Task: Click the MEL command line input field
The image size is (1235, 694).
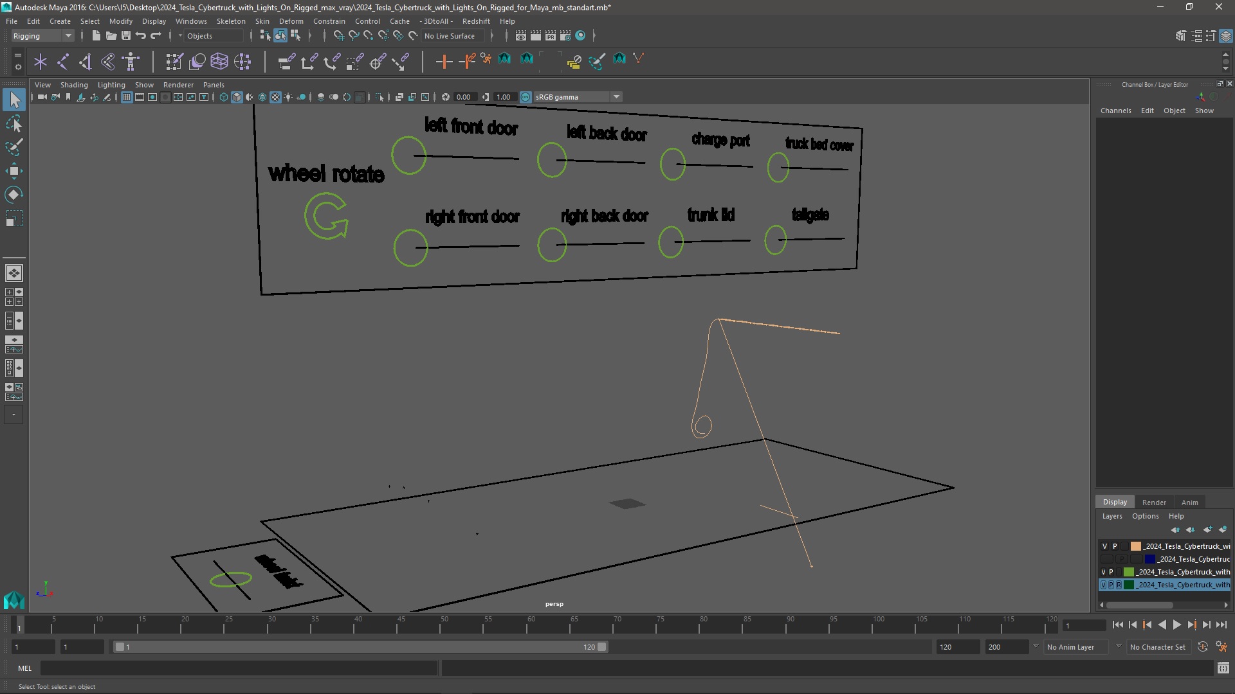Action: coord(239,668)
